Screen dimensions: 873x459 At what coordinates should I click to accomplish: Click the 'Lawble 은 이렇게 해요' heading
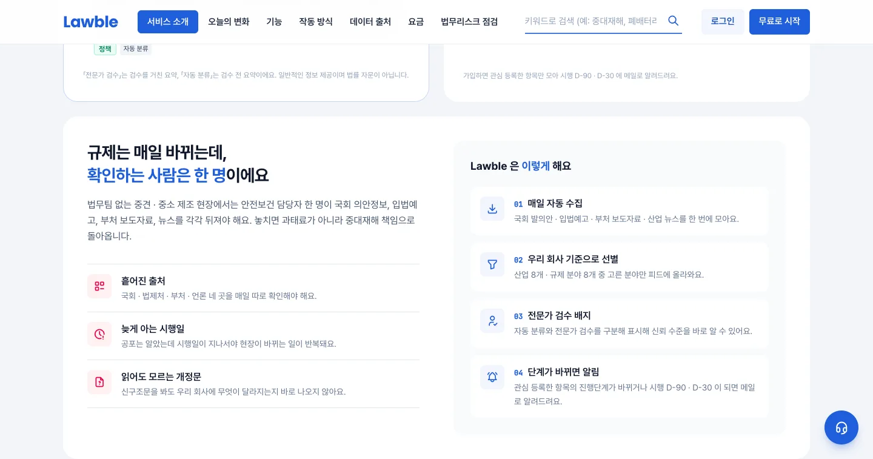pos(521,166)
